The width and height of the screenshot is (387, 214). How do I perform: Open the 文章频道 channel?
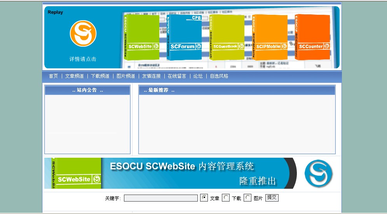coord(74,76)
